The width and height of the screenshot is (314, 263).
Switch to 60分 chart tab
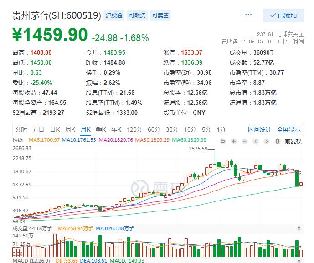pyautogui.click(x=154, y=129)
